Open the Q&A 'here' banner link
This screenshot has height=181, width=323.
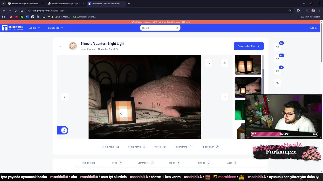pos(188,22)
